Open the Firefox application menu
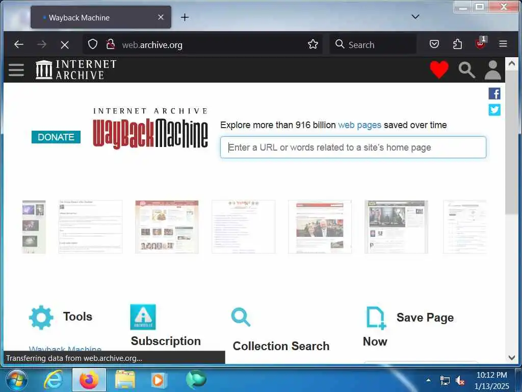 pos(503,44)
